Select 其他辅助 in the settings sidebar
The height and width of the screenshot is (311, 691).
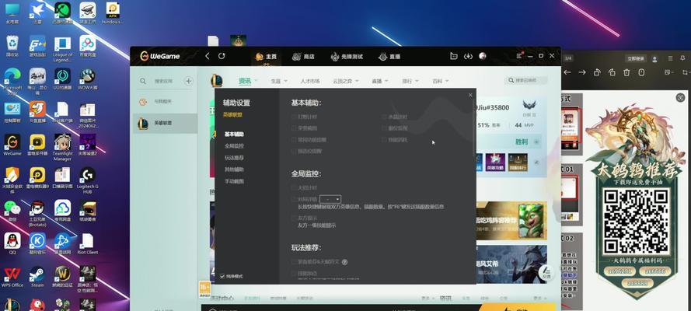[234, 169]
